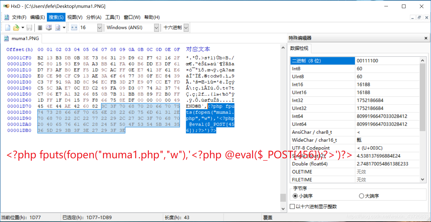Close the 特殊编辑器 panel
Viewport: 431px width, 222px height.
tap(426, 38)
